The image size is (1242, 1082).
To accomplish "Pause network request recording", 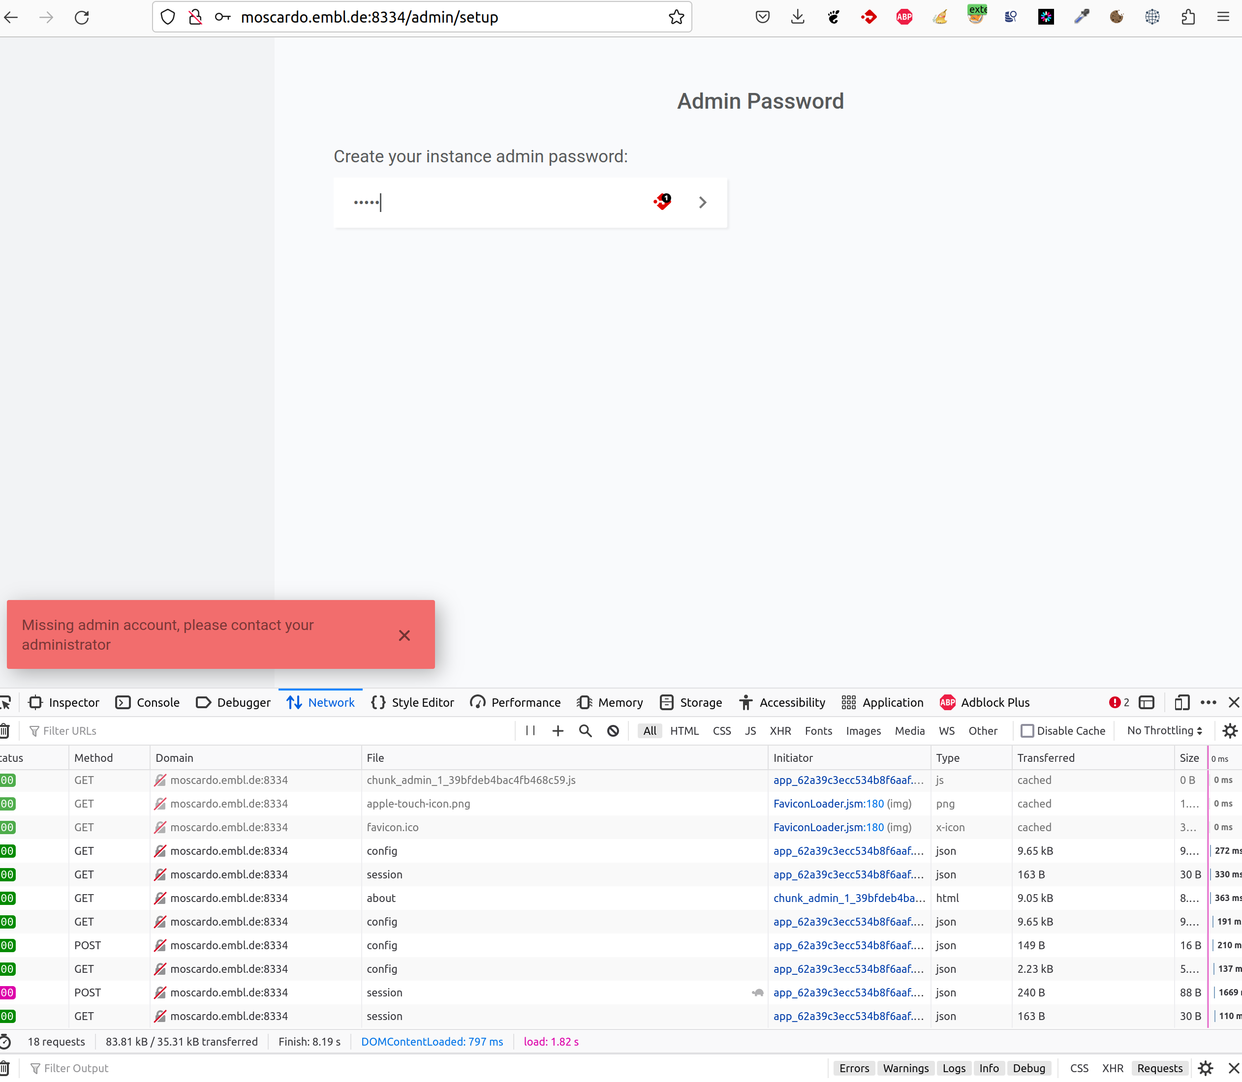I will 530,730.
